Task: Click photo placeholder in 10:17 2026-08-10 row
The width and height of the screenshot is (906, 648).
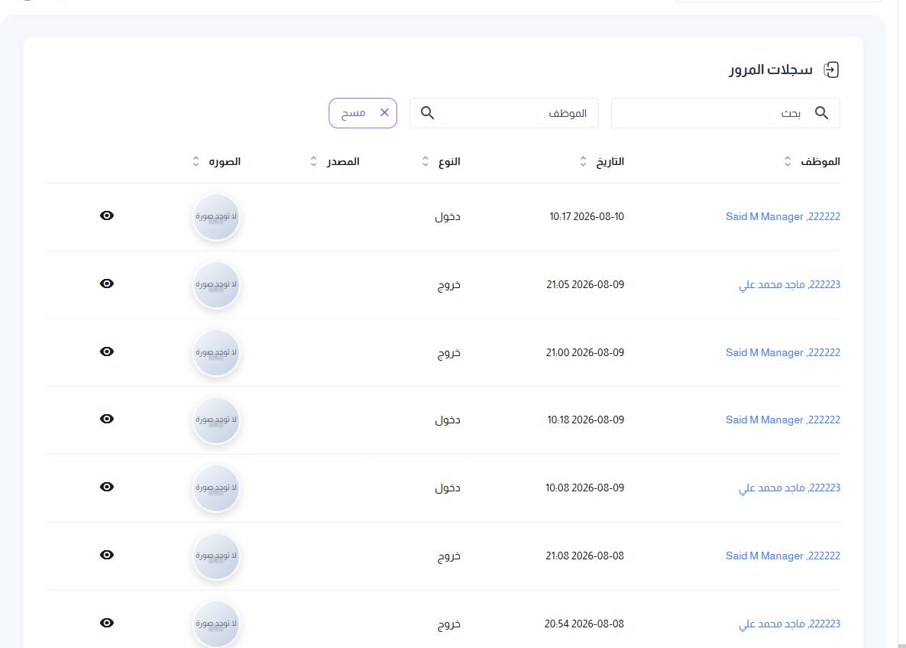Action: [216, 217]
